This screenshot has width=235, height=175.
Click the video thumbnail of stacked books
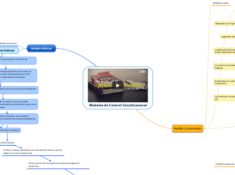point(118,85)
